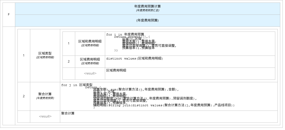Click the outer <result> label cell

(45, 116)
